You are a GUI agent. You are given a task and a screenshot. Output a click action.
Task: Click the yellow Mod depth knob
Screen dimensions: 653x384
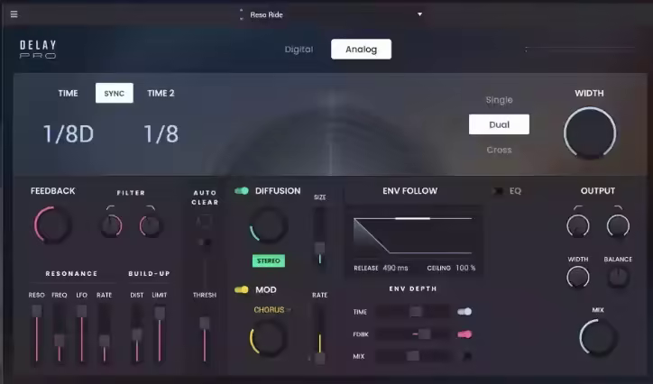tap(268, 337)
